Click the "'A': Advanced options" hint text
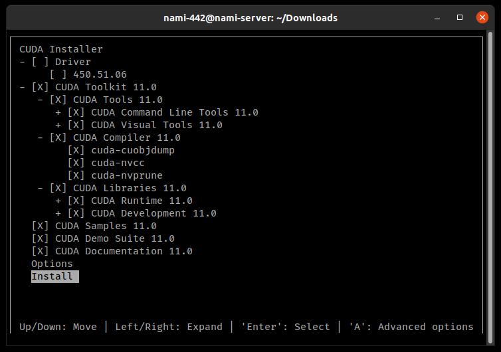Image resolution: width=501 pixels, height=352 pixels. (x=411, y=327)
